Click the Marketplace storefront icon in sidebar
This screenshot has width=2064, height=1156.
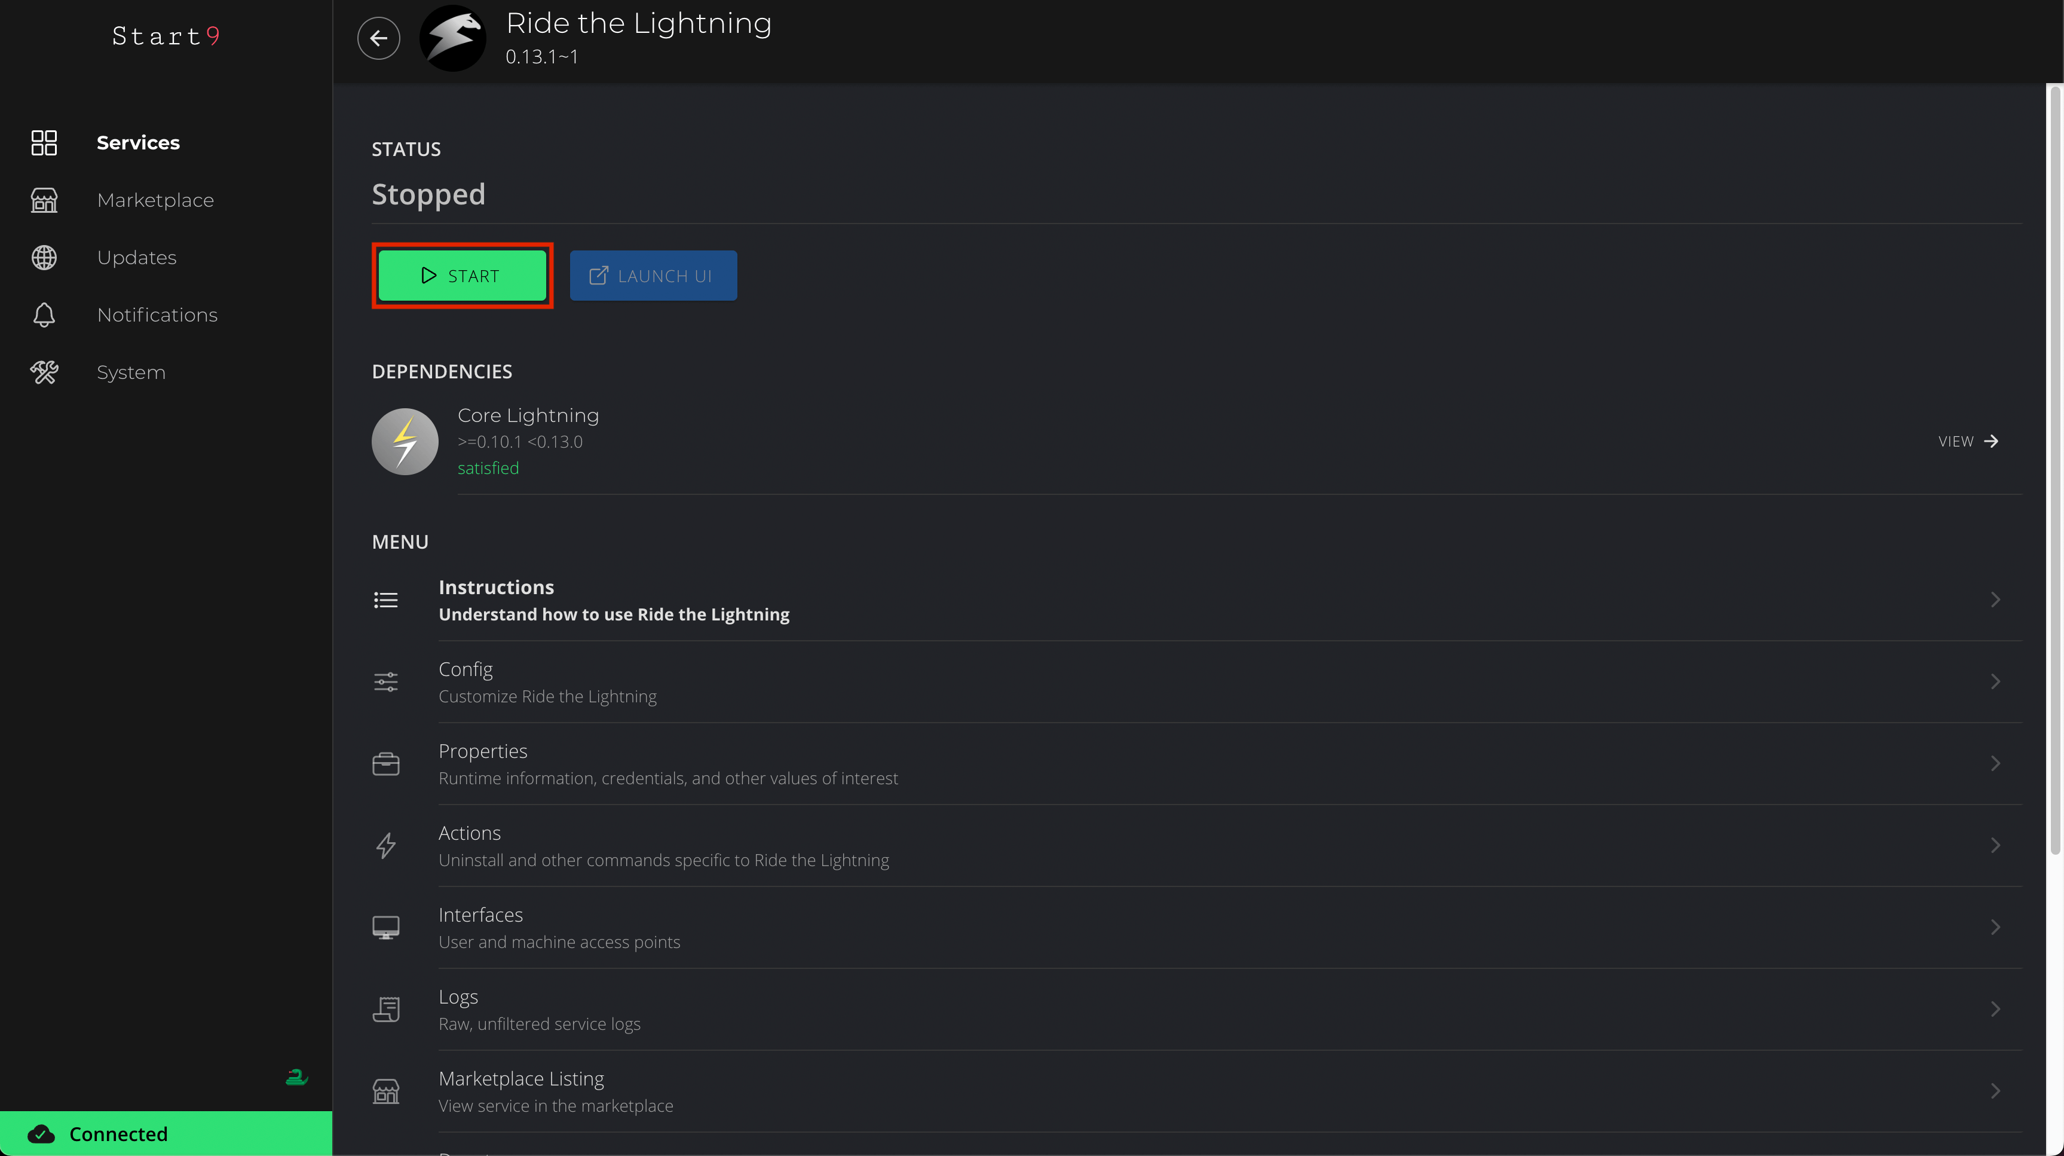pos(44,200)
